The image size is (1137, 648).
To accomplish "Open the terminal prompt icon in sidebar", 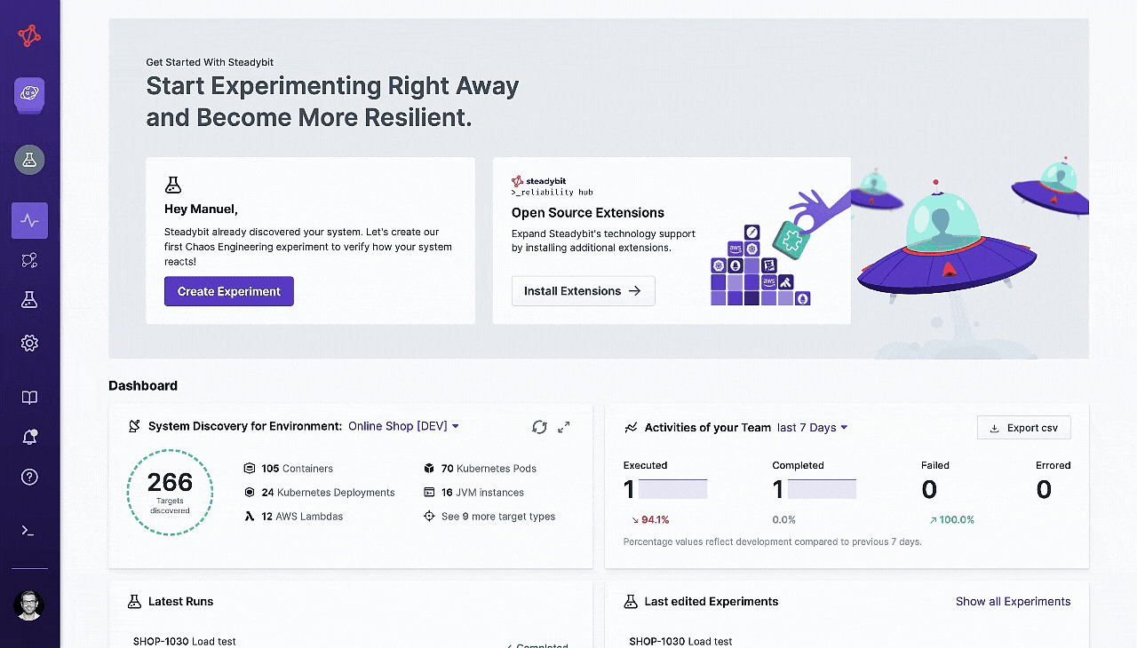I will click(x=29, y=530).
